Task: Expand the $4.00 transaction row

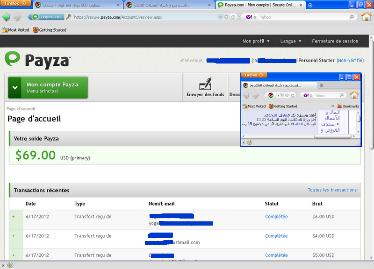Action: (x=14, y=236)
